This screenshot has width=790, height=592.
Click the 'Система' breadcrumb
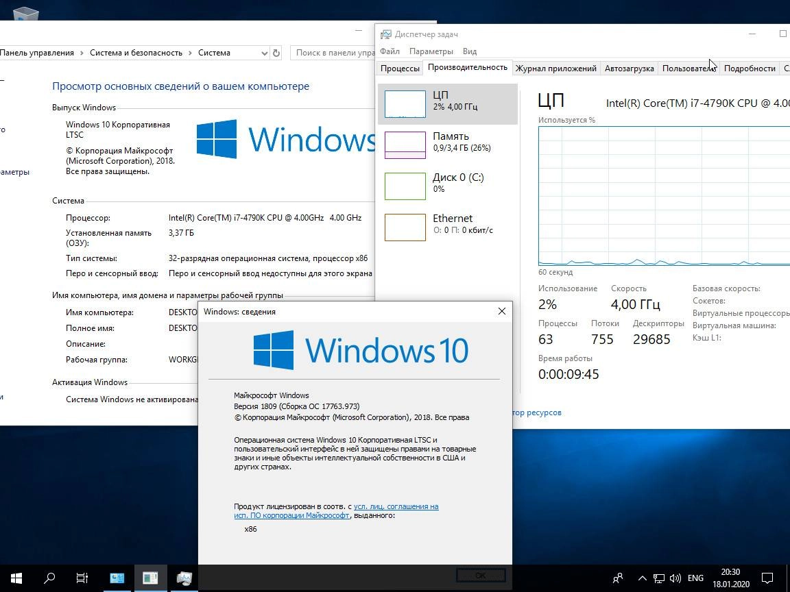214,53
